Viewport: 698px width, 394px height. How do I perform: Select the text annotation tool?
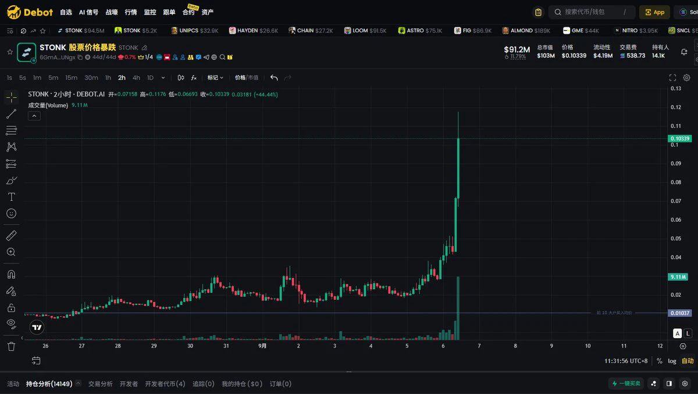point(11,197)
